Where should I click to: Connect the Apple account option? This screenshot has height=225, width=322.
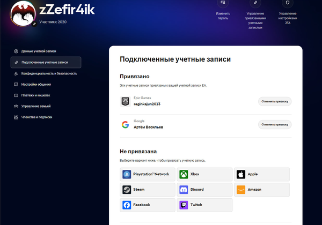(261, 174)
